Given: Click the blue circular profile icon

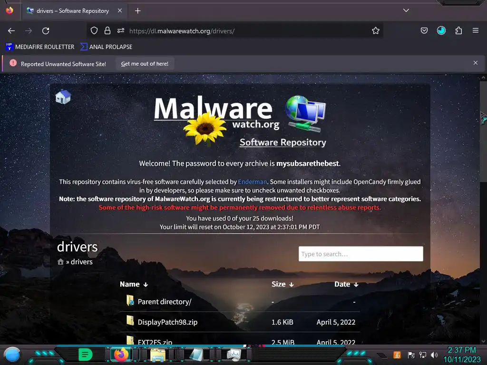Looking at the screenshot, I should pyautogui.click(x=441, y=30).
